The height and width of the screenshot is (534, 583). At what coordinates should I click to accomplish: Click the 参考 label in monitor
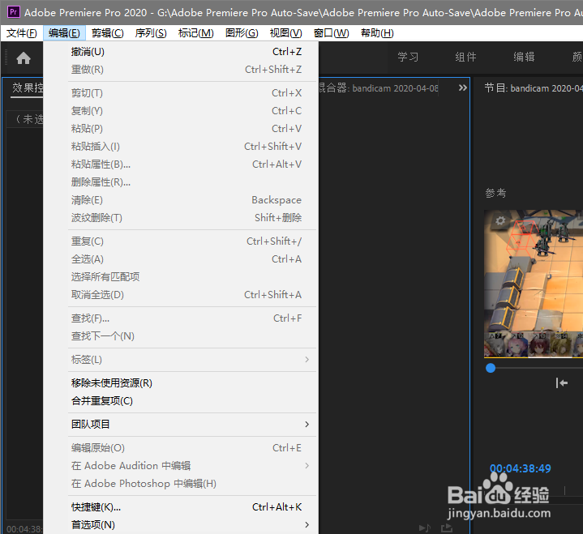point(495,193)
